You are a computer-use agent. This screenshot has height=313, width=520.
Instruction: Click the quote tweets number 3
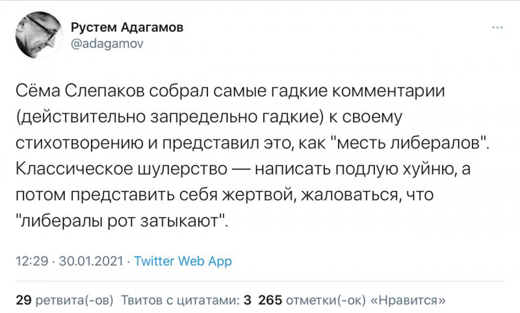click(x=247, y=300)
